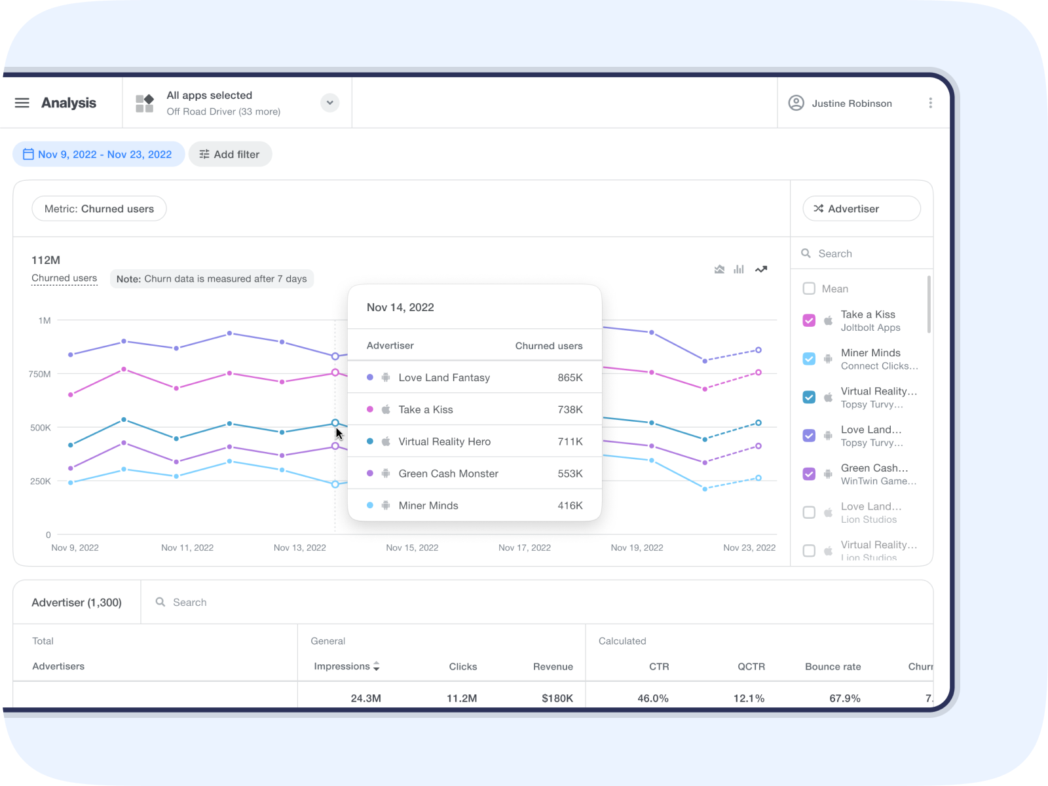
Task: Uncheck Take a Kiss advertiser
Action: click(x=809, y=320)
